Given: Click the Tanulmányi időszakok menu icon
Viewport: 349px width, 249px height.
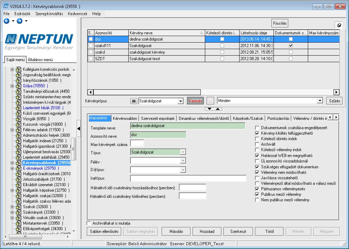Looking at the screenshot, I should [19, 91].
